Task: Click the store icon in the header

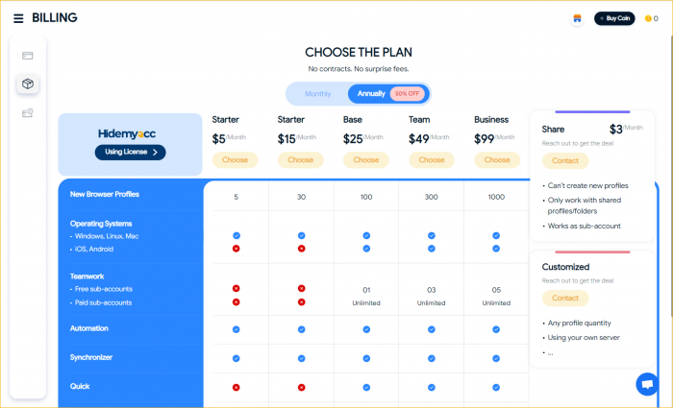Action: point(577,18)
